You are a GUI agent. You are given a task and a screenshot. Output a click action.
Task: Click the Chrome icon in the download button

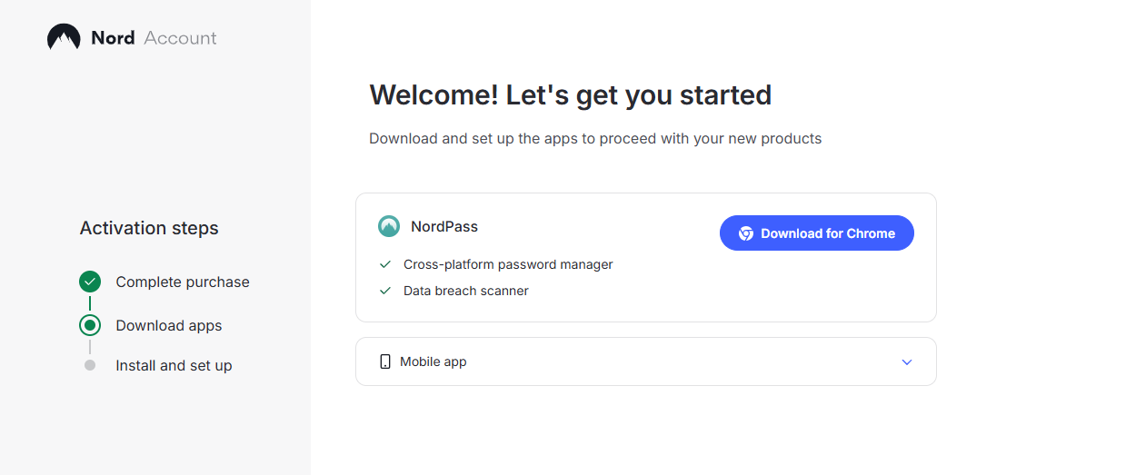[x=745, y=233]
